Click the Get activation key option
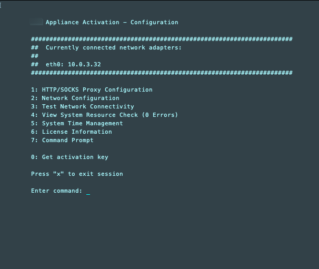Image resolution: width=319 pixels, height=269 pixels. click(x=69, y=157)
